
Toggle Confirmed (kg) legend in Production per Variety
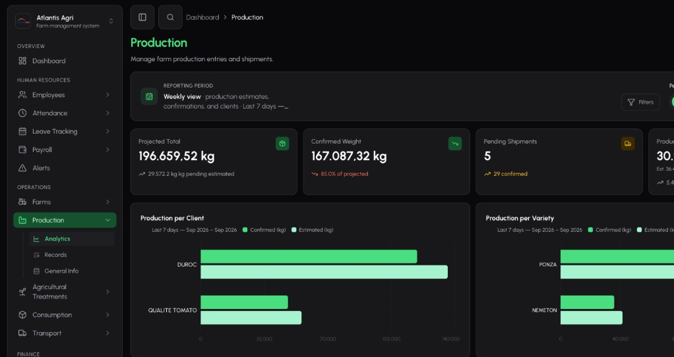609,230
